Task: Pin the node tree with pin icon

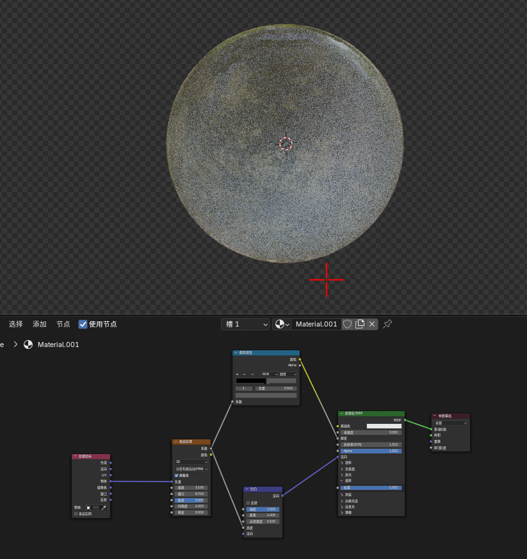Action: click(387, 324)
